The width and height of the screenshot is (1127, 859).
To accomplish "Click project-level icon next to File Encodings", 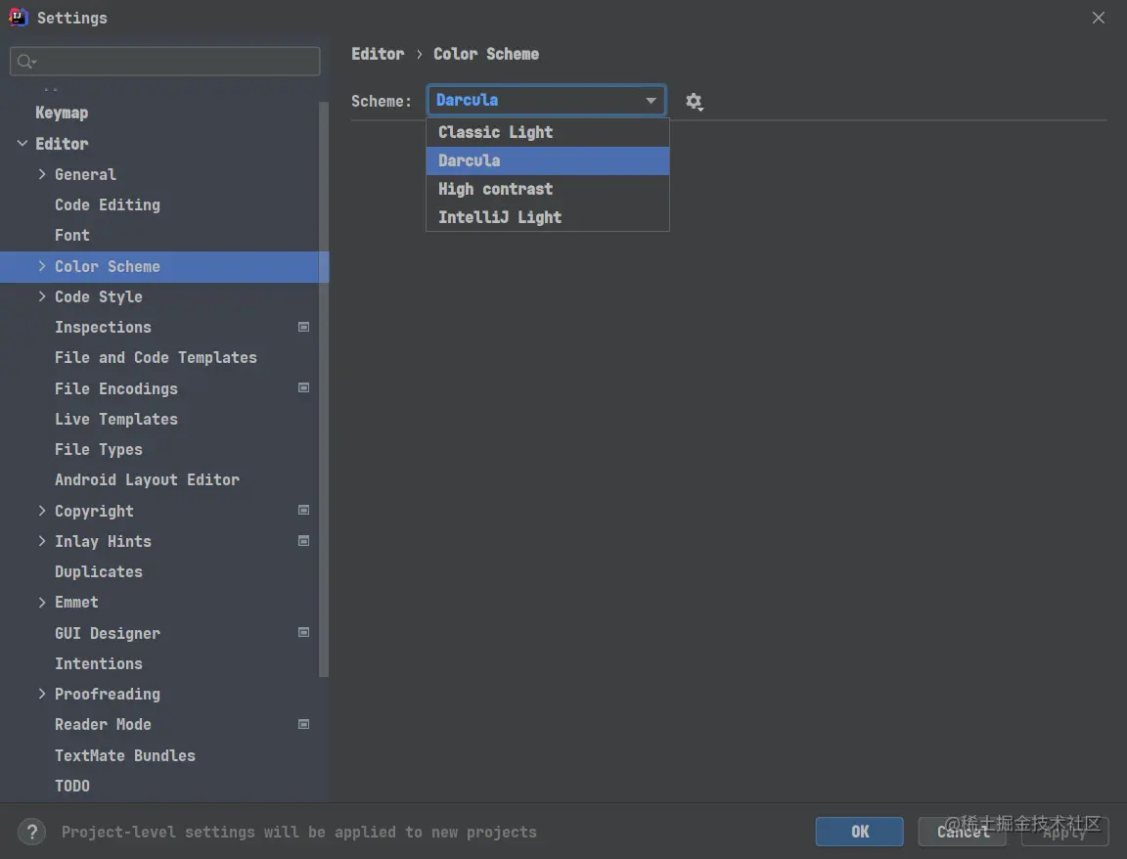I will 304,388.
